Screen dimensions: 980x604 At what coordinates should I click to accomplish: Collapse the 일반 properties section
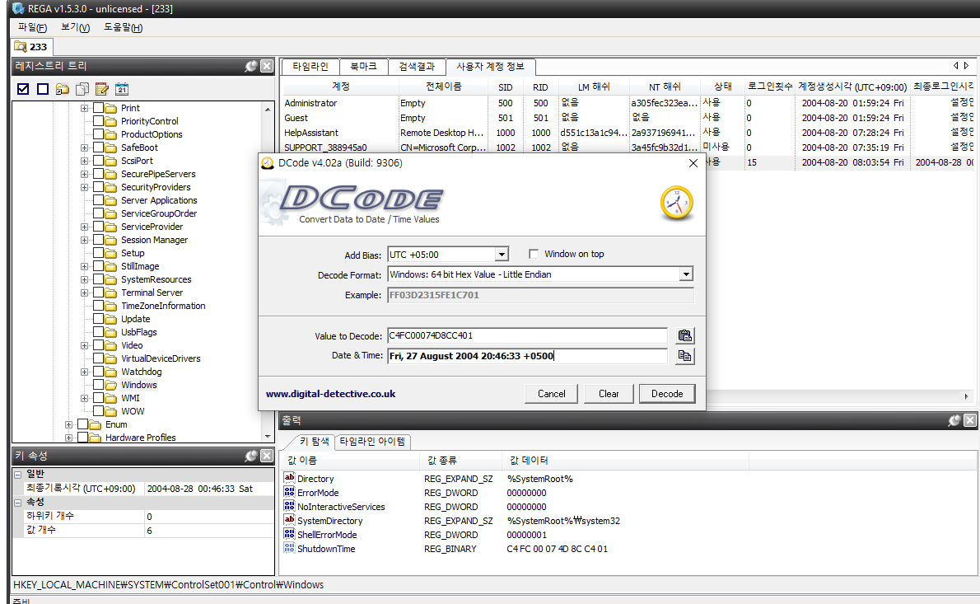(18, 474)
